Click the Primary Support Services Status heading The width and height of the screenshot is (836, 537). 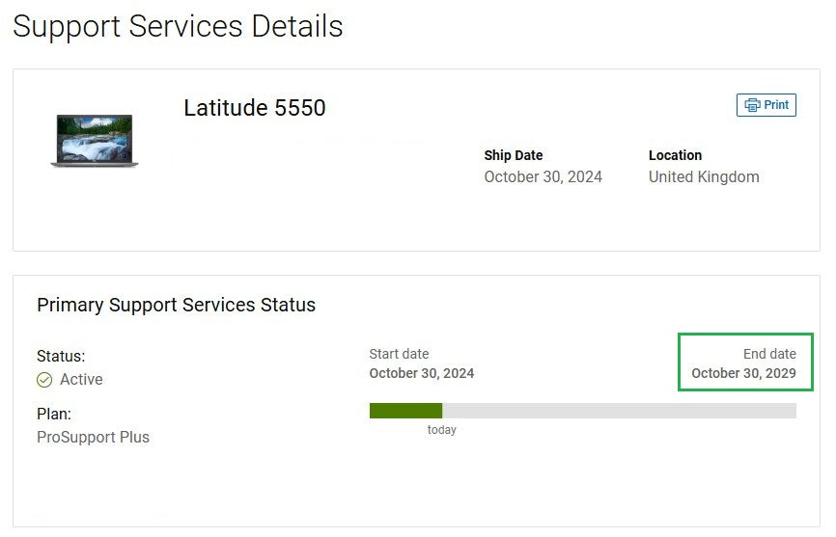[176, 305]
